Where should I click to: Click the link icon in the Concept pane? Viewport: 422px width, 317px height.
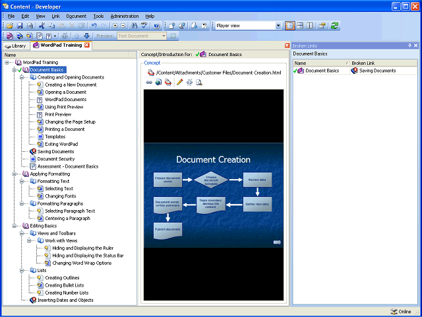coord(149,83)
